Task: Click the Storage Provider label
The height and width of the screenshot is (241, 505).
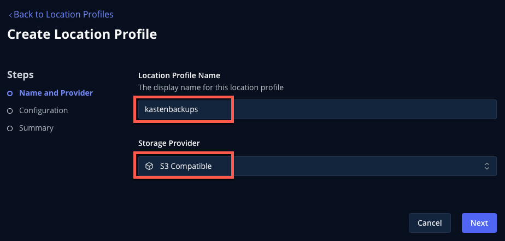Action: tap(169, 143)
